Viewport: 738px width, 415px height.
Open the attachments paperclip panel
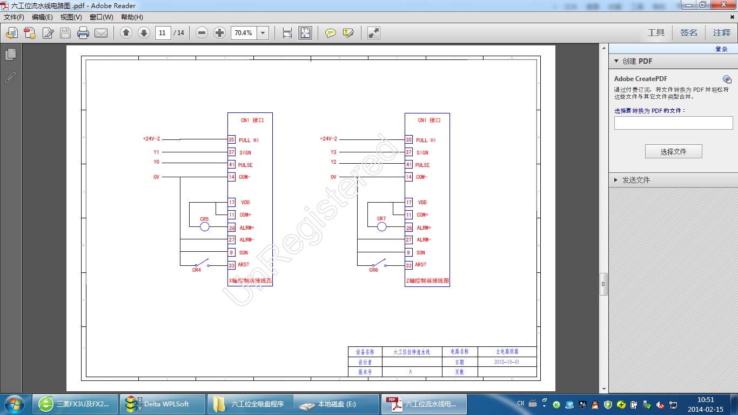[10, 77]
